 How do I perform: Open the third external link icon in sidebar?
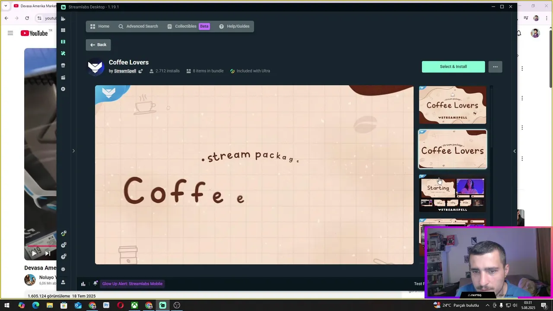64,257
